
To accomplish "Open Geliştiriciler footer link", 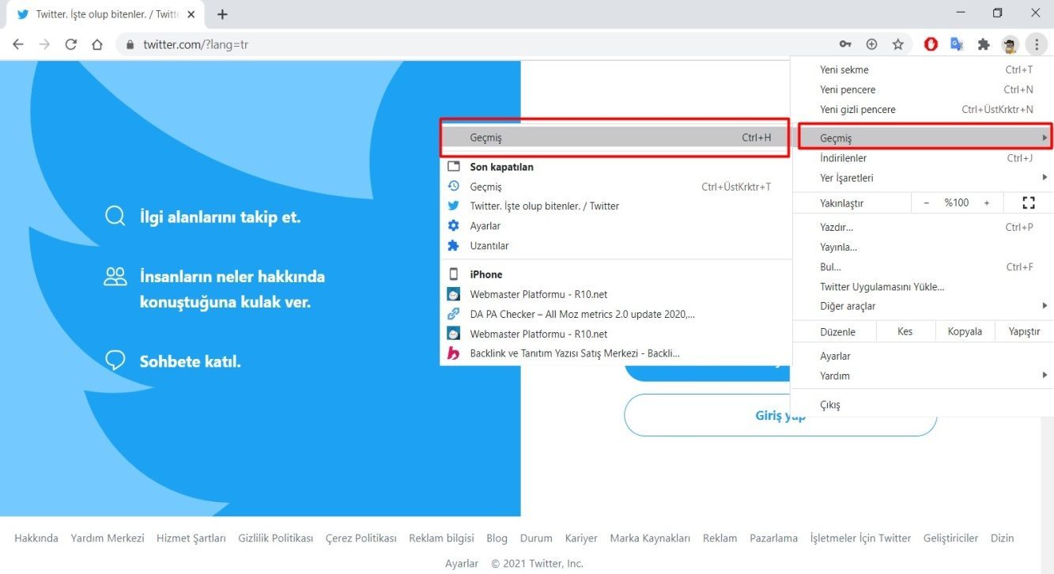I will 950,538.
